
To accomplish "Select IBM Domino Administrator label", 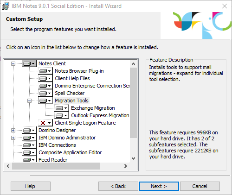I will 67,138.
